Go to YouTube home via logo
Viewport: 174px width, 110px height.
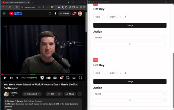tap(16, 13)
